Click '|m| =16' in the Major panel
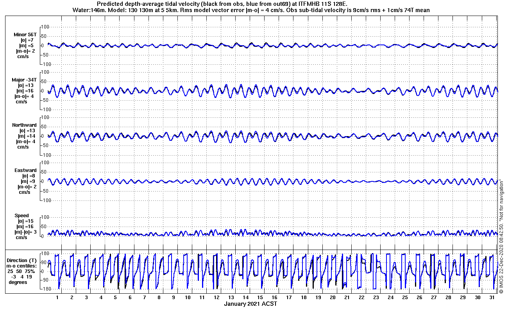Viewport: 508px width, 312px height. tap(27, 91)
